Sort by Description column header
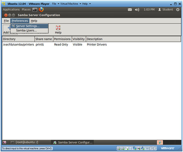Viewport: 183px width, 152px height. tap(133, 39)
